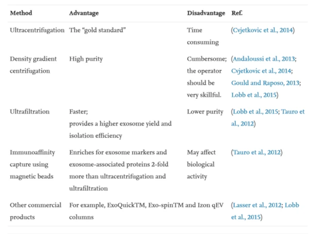
Task: Click the "Lower purity" disadvantage cell
Action: 205,112
